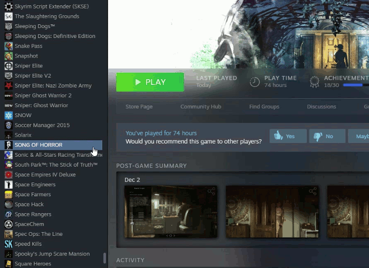The width and height of the screenshot is (369, 268).
Task: Click the SNOW game snowflake icon
Action: 8,115
